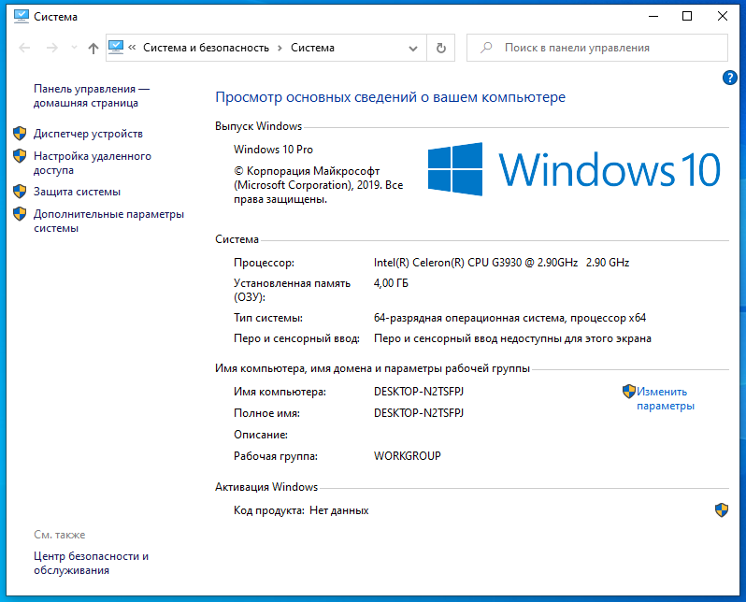
Task: Select the Система breadcrumb item
Action: 312,48
